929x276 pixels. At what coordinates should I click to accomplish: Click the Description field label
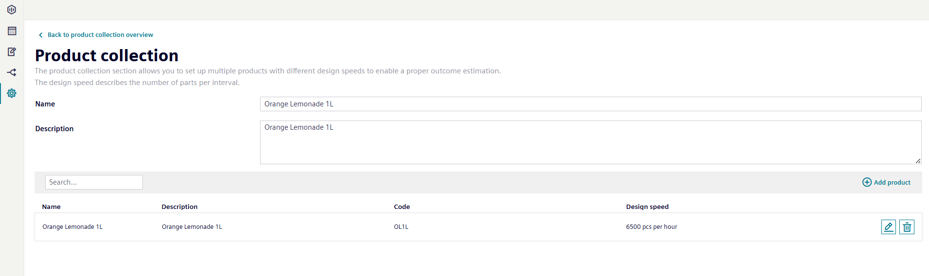point(54,129)
